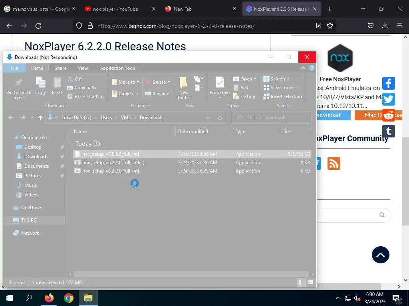Select This PC in navigation pane

pyautogui.click(x=29, y=220)
